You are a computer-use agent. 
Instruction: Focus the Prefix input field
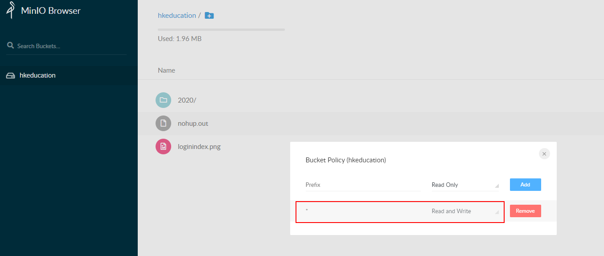[363, 185]
